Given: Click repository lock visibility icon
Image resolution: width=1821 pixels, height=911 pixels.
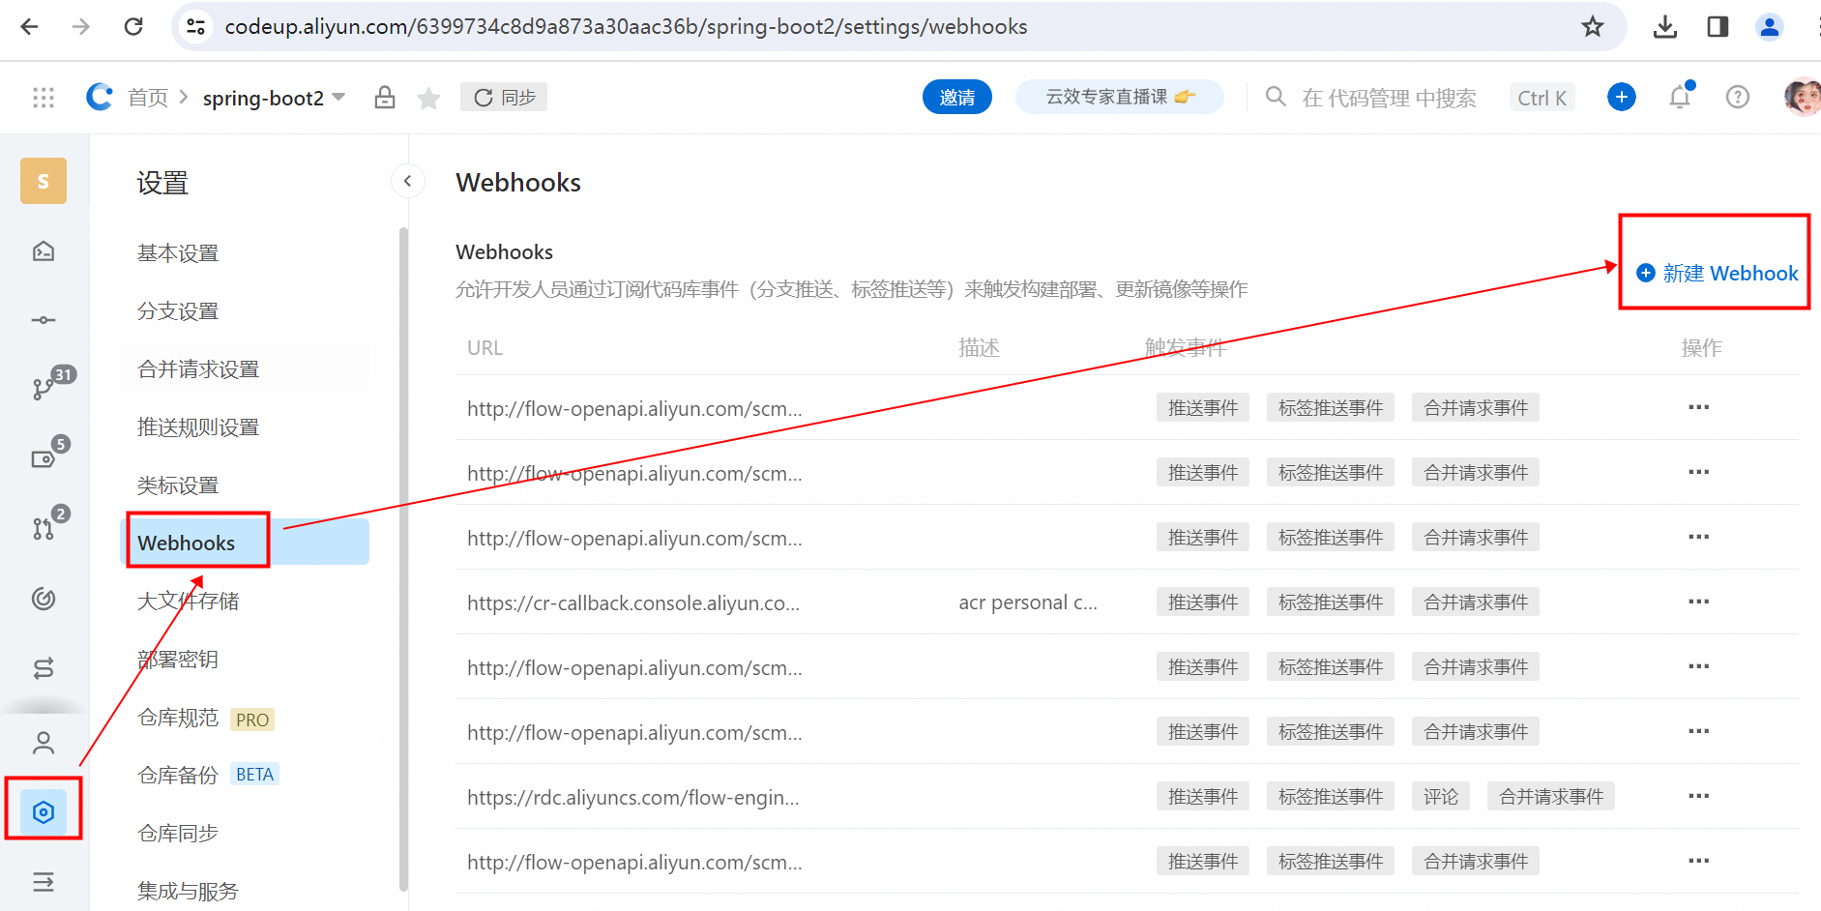Looking at the screenshot, I should [x=385, y=97].
